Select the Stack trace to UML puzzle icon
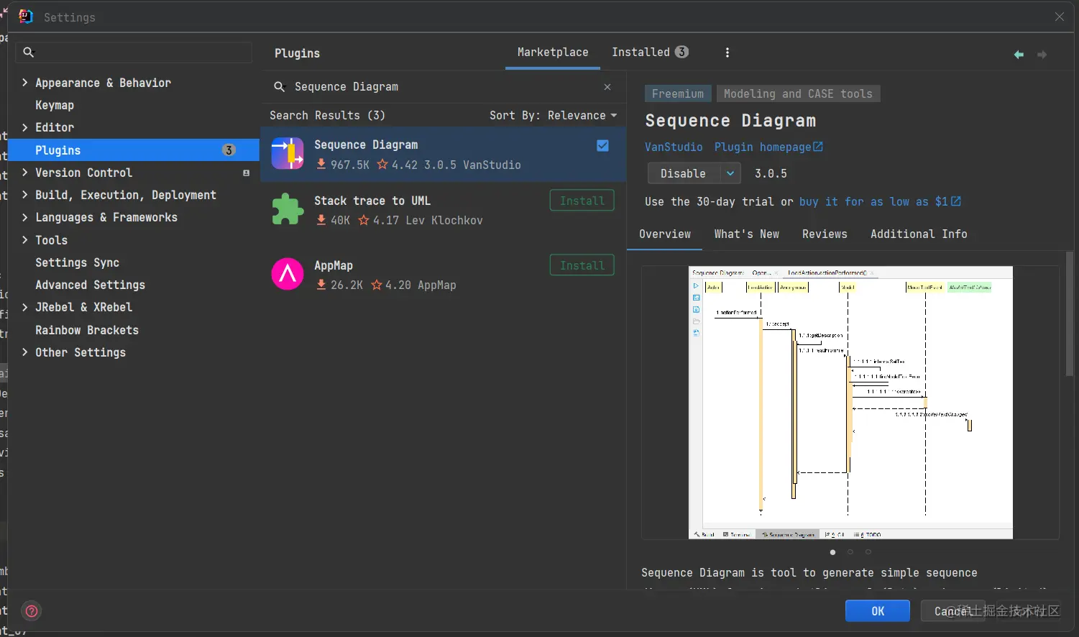Screen dimensions: 1079x637 coord(288,209)
